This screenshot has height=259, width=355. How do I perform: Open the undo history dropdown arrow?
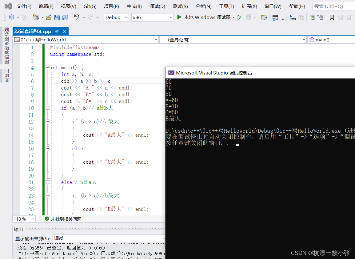[84, 17]
